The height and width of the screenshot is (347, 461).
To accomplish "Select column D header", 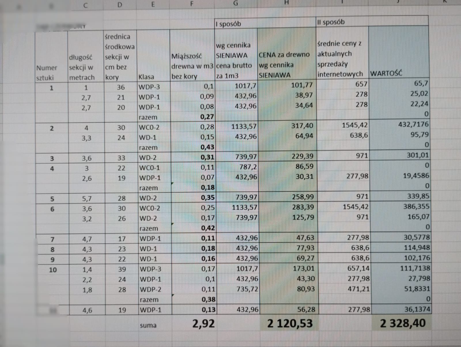I will [x=120, y=5].
